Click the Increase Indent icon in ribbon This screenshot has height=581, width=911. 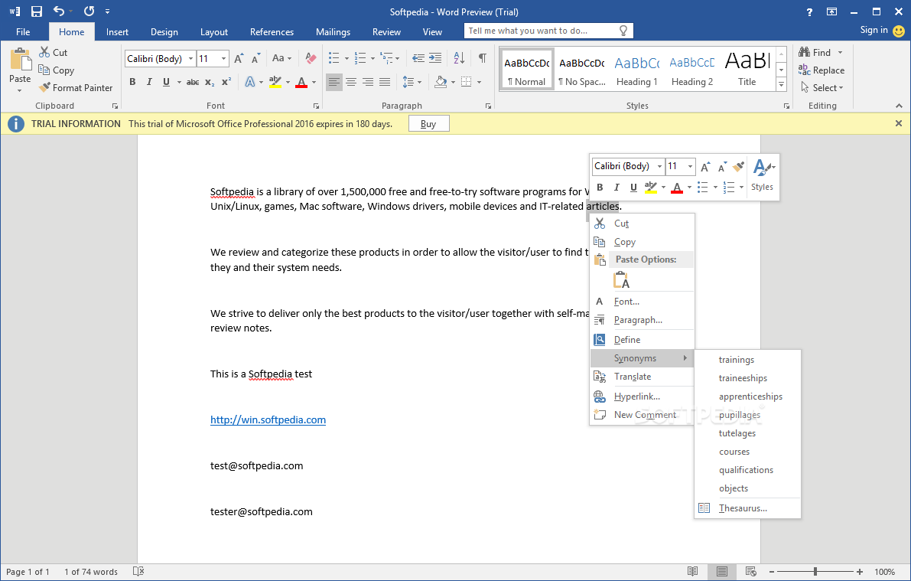tap(435, 58)
